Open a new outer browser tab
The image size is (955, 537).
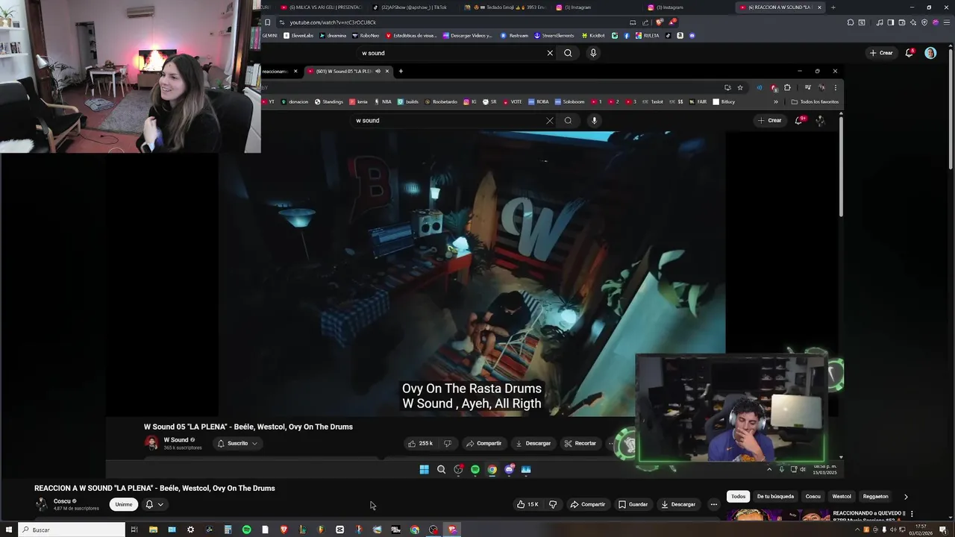(x=833, y=7)
